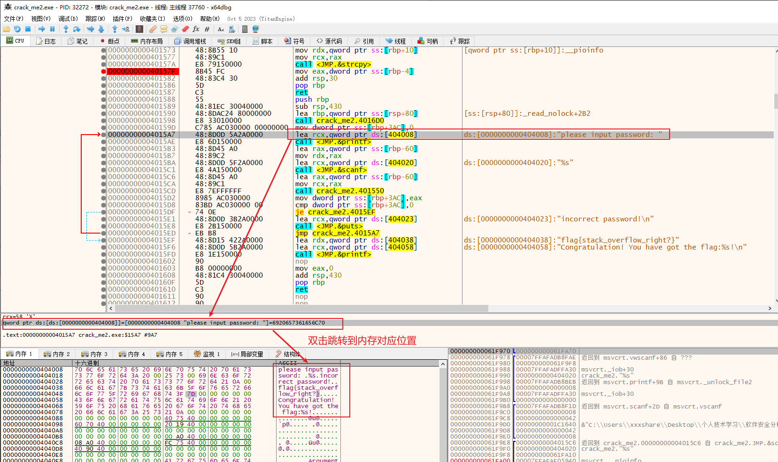
Task: Open the 调试 menu
Action: (x=68, y=19)
